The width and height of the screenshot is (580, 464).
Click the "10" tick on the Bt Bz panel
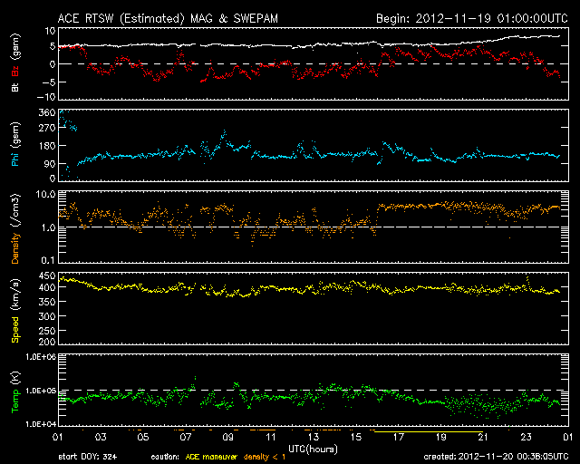click(x=51, y=31)
